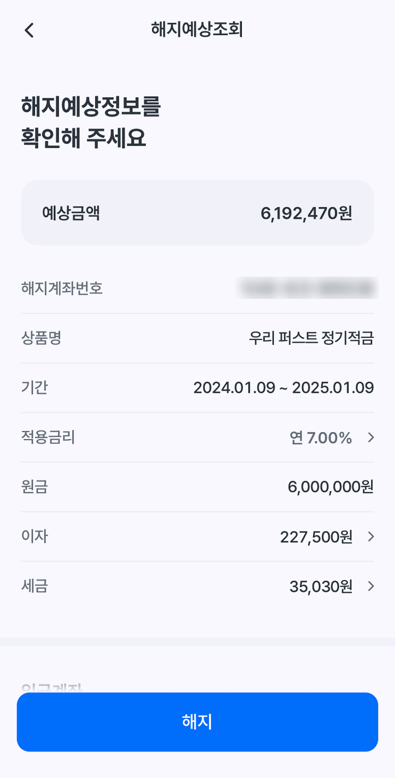The width and height of the screenshot is (395, 778).
Task: Open the 227,500원 interest amount
Action: click(316, 537)
